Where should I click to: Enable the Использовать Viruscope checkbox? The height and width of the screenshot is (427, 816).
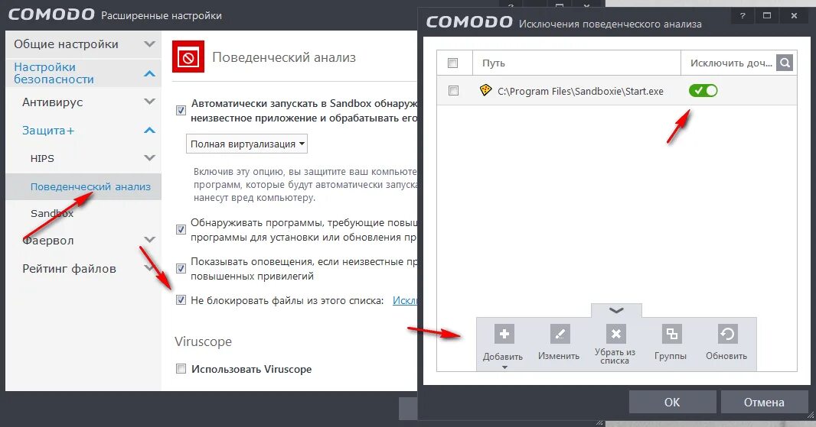pos(181,369)
